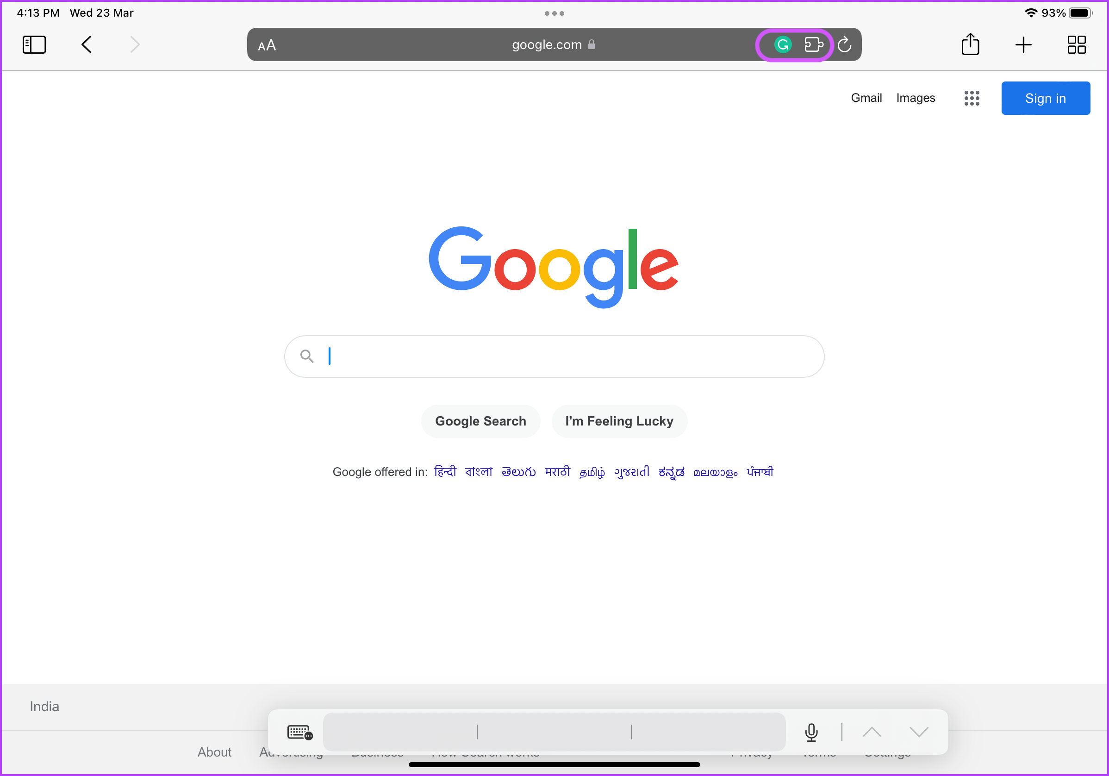Viewport: 1109px width, 776px height.
Task: Tap the search magnifier icon
Action: [307, 356]
